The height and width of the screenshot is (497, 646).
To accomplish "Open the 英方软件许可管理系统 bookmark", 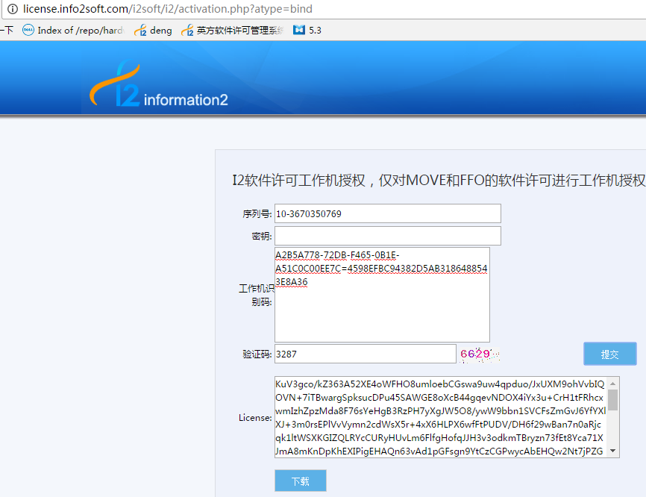I will (233, 30).
